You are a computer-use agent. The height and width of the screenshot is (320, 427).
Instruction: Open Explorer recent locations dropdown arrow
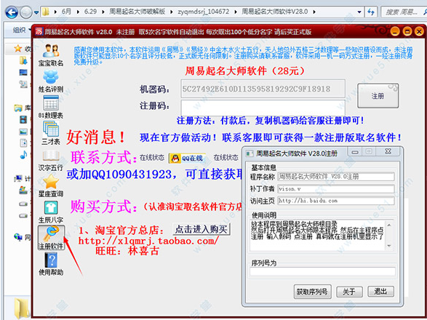click(36, 12)
